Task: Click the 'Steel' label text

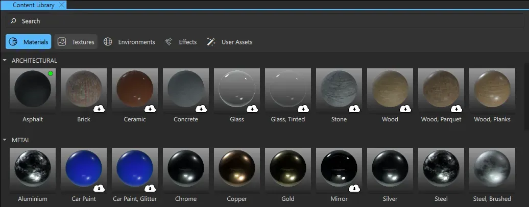Action: click(441, 198)
